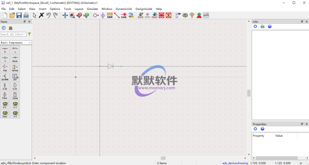The width and height of the screenshot is (309, 165).
Task: Toggle the library filter funnel icon
Action: (29, 34)
